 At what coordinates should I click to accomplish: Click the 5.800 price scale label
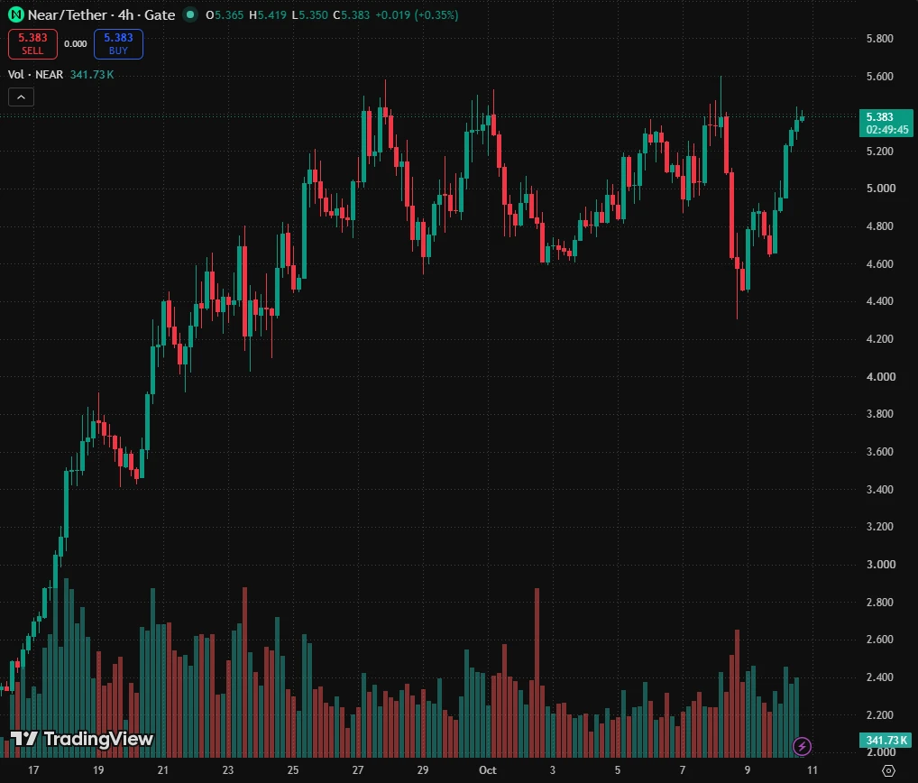point(880,39)
